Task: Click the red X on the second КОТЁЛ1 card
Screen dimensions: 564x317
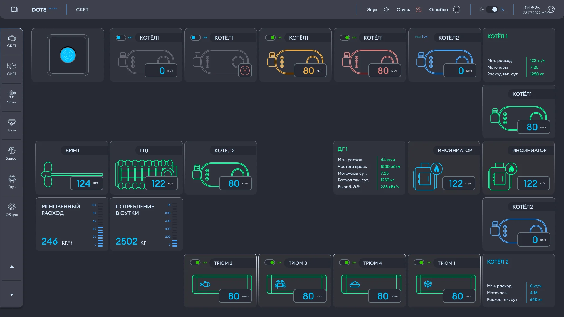Action: coord(245,70)
